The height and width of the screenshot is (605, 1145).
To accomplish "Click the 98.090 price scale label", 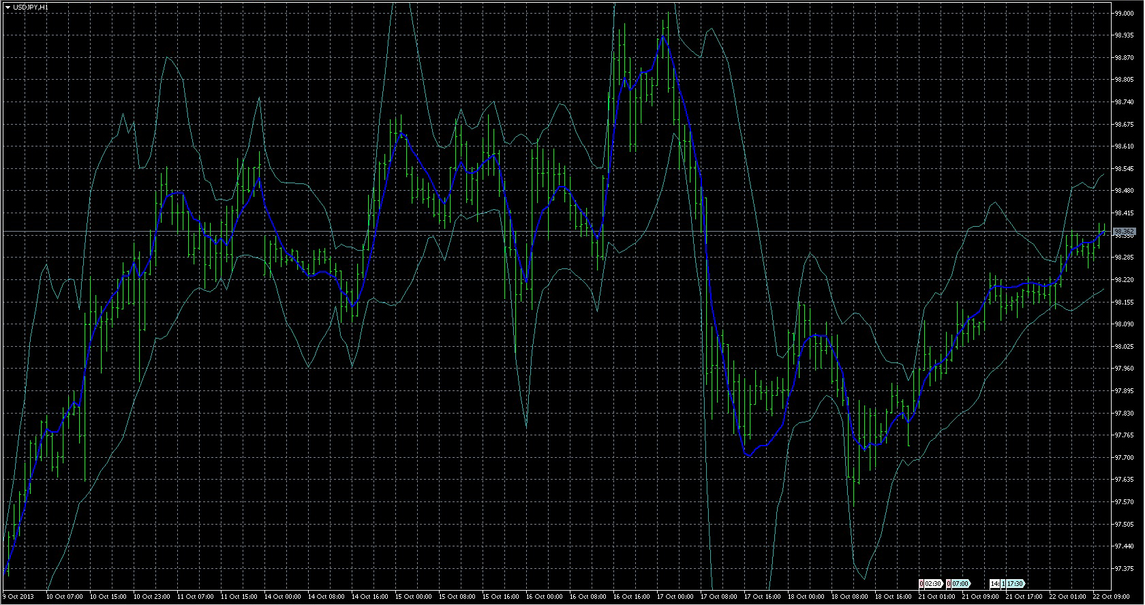I will [1124, 324].
